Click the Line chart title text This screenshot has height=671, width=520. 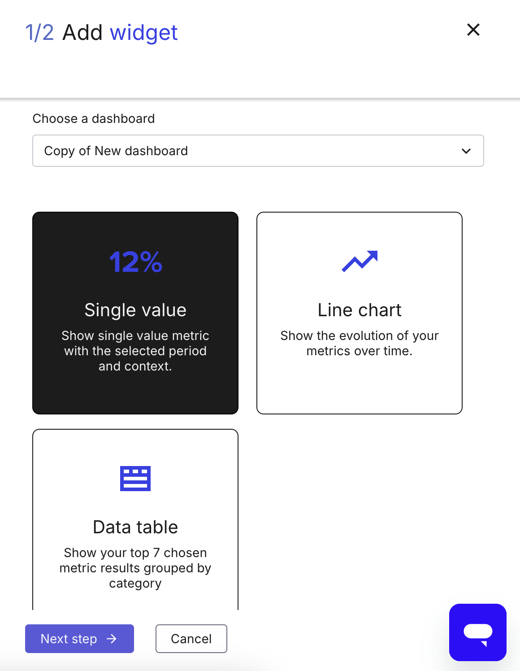point(360,310)
